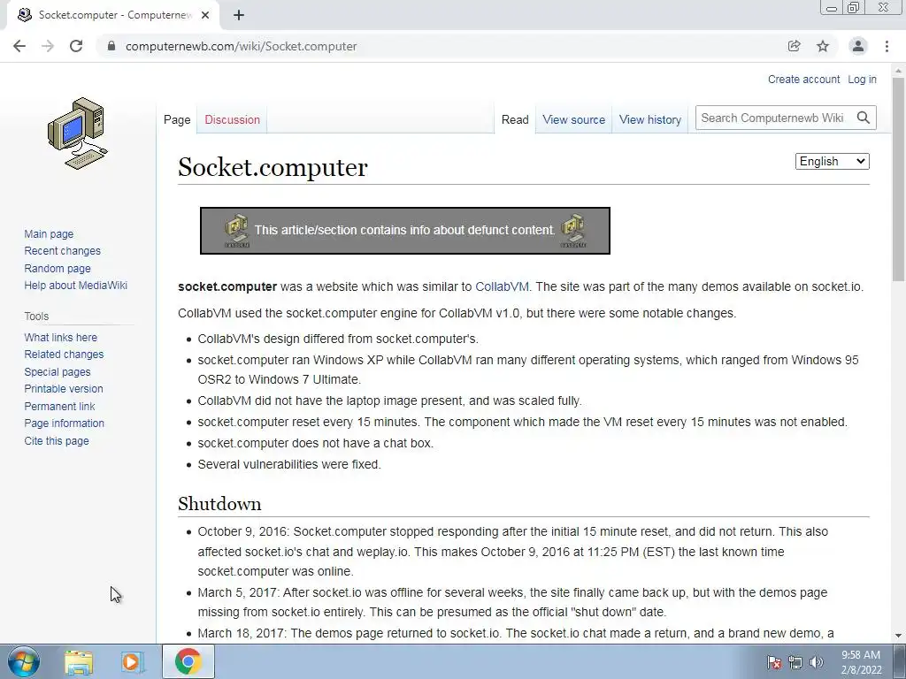Click the Action Center flag tray icon
Viewport: 906px width, 679px height.
774,662
